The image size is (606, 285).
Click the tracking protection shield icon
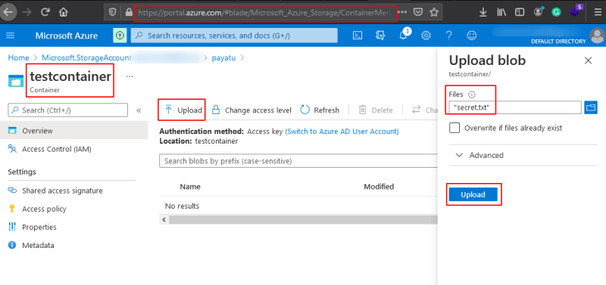tap(112, 12)
